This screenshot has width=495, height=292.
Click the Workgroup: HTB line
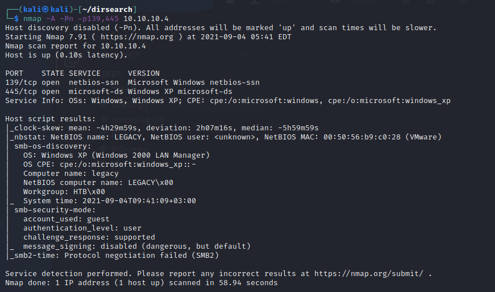pyautogui.click(x=64, y=191)
